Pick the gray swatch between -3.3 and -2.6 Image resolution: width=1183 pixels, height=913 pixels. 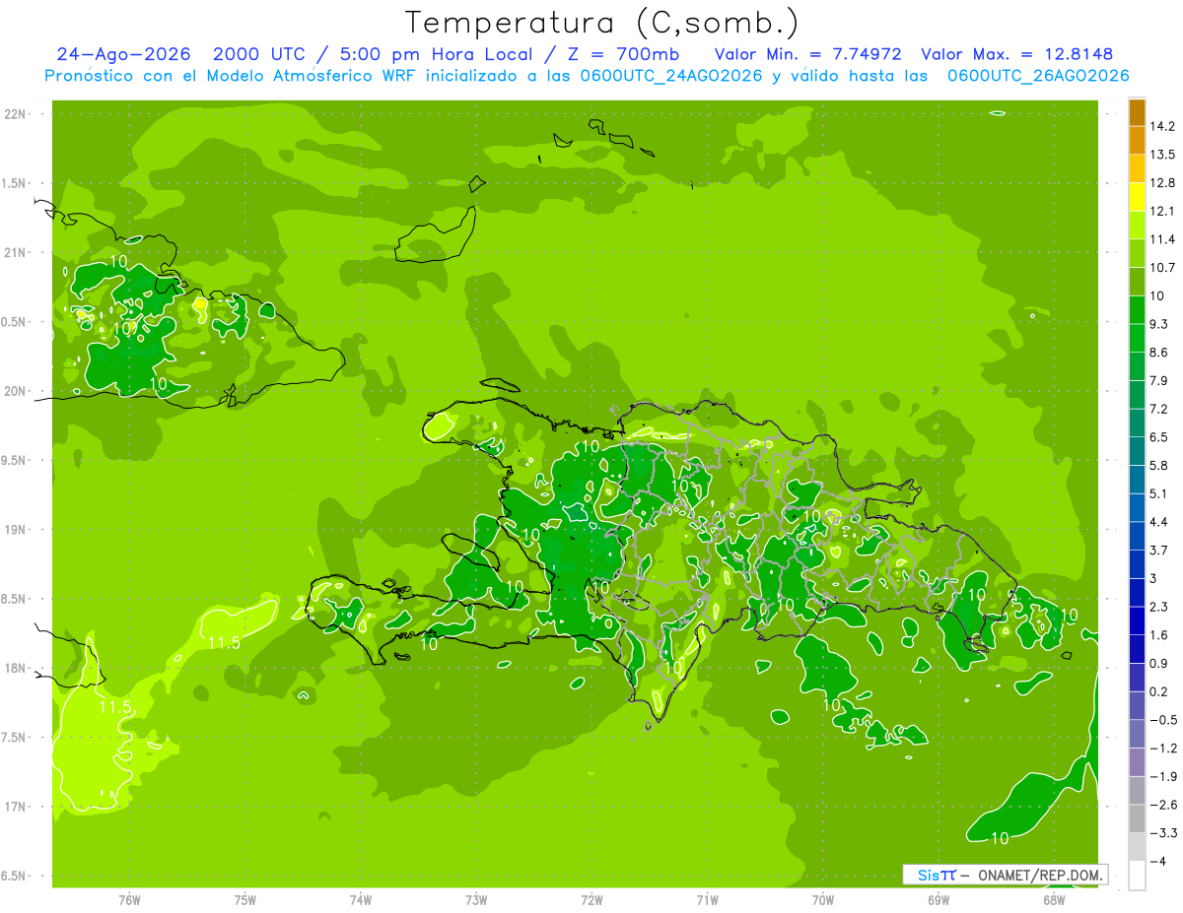click(1137, 819)
